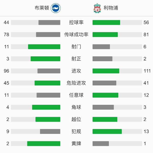Select the 危险进攻 stat label
Screen dimensions: 153x153
coord(76,83)
